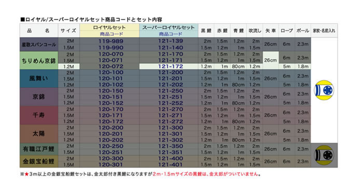
Task: Click 商品コード under the スーパーロイヤルセット header
Action: (x=171, y=34)
